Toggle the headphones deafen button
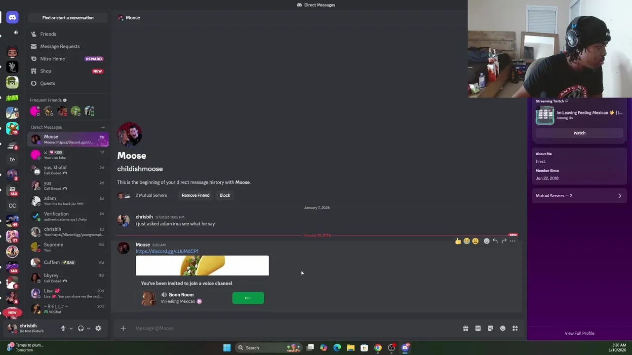 [81, 328]
